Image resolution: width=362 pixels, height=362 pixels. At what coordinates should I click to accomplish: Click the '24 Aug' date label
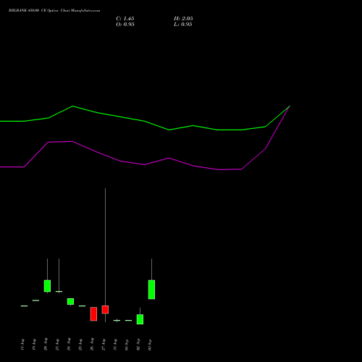(69, 344)
